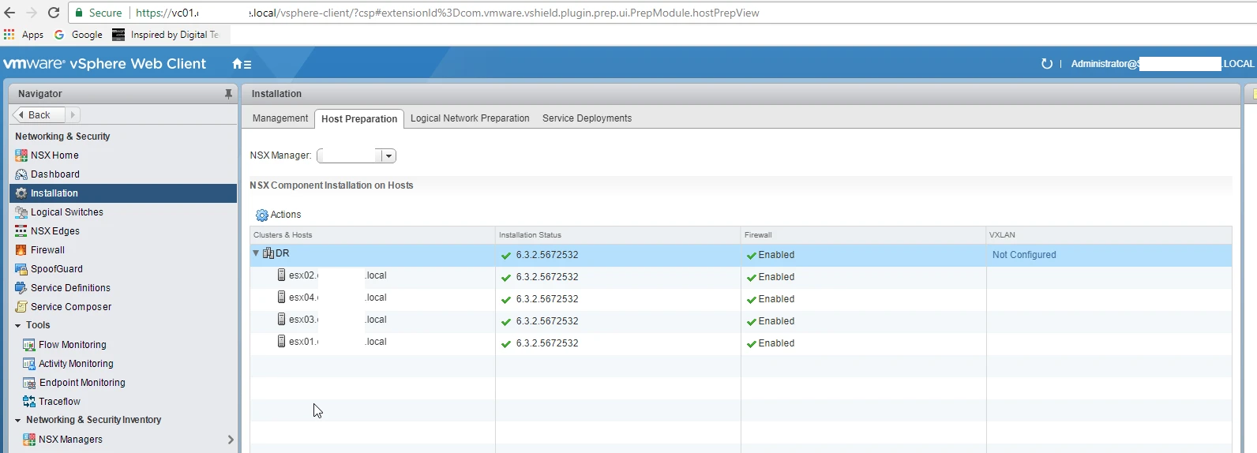
Task: Collapse the Tools section
Action: point(18,325)
